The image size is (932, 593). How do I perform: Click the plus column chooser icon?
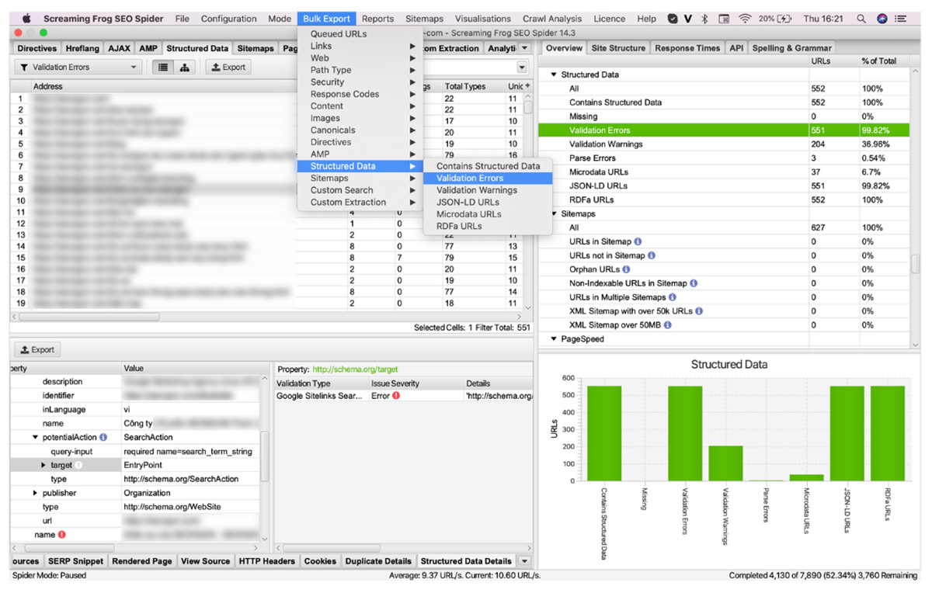527,86
